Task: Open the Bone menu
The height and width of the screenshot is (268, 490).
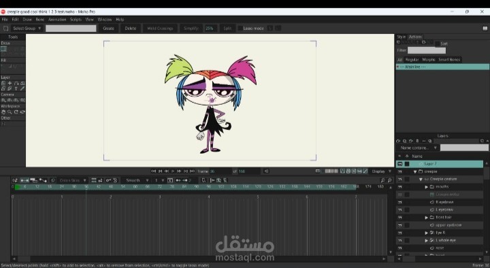Action: (x=40, y=19)
